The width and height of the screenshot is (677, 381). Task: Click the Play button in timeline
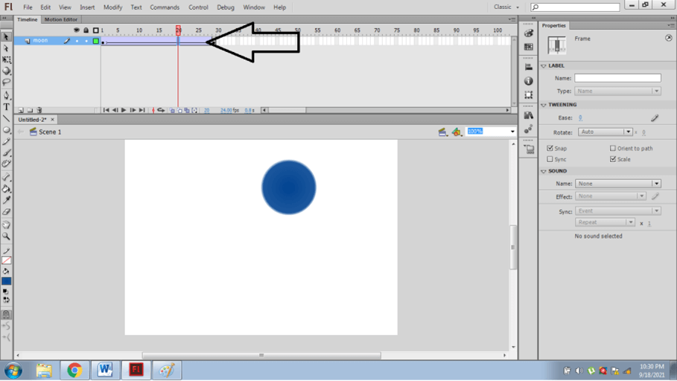(124, 110)
